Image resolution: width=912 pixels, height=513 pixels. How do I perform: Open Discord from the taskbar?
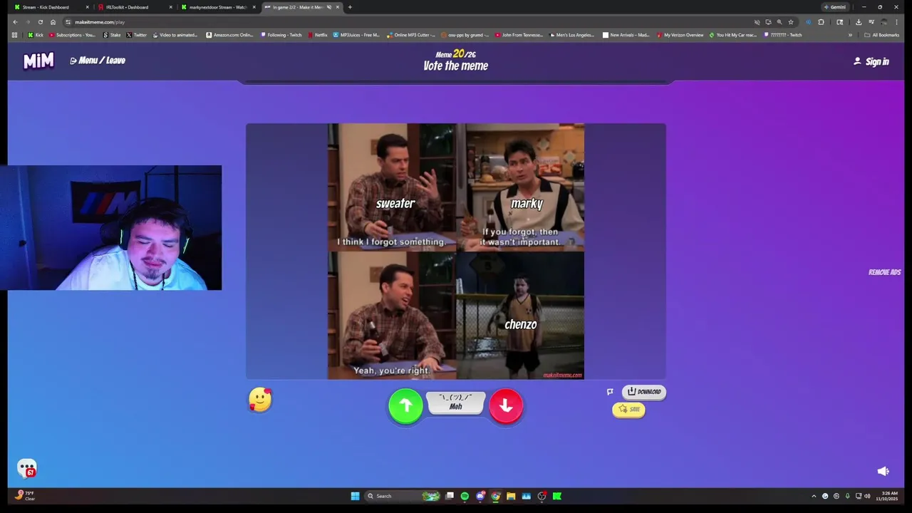pos(480,496)
